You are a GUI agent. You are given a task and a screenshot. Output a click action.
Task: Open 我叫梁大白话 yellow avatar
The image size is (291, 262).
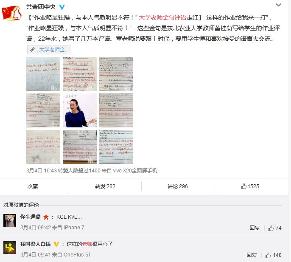point(10,248)
